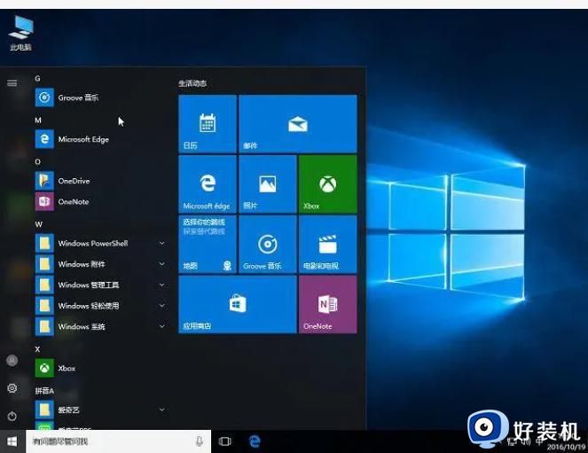Click the 生活动态 tile group title
The image size is (588, 453).
coord(192,83)
